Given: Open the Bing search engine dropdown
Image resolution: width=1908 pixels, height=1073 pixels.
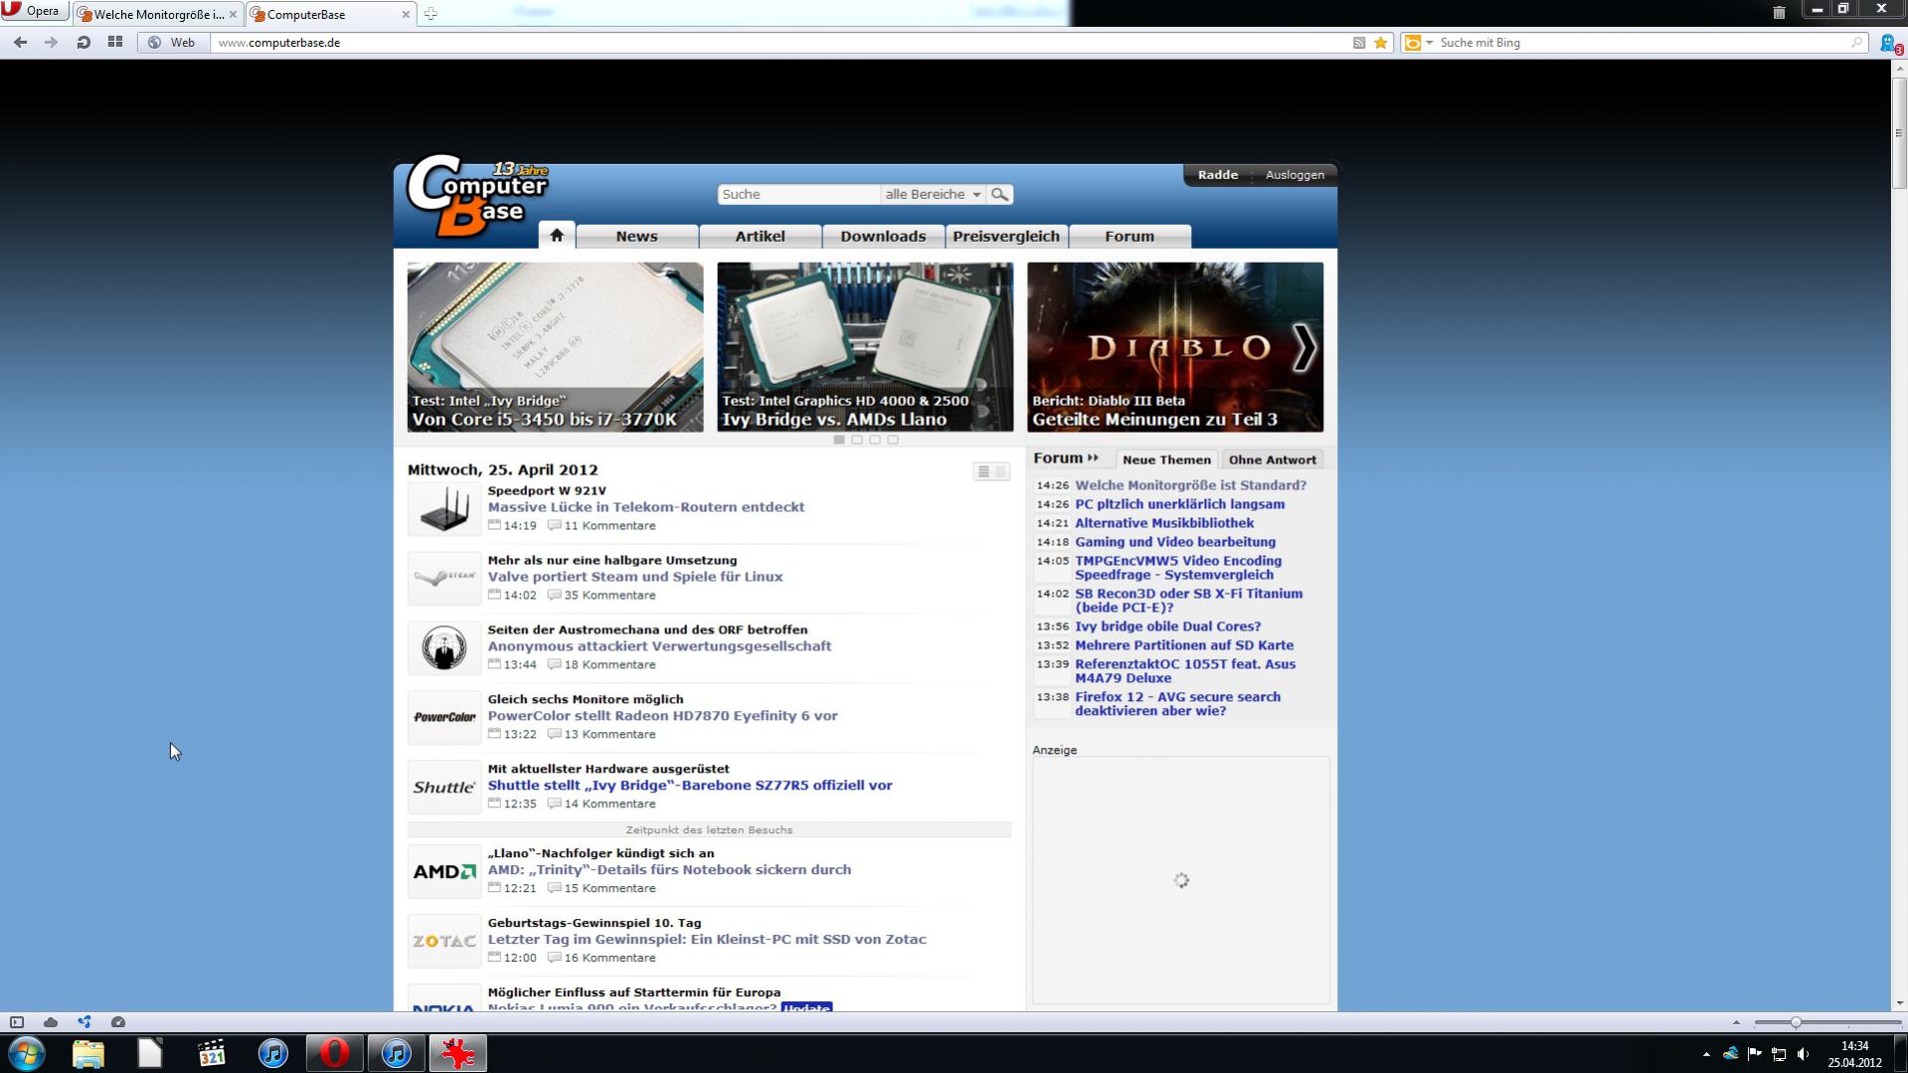Looking at the screenshot, I should pos(1418,43).
